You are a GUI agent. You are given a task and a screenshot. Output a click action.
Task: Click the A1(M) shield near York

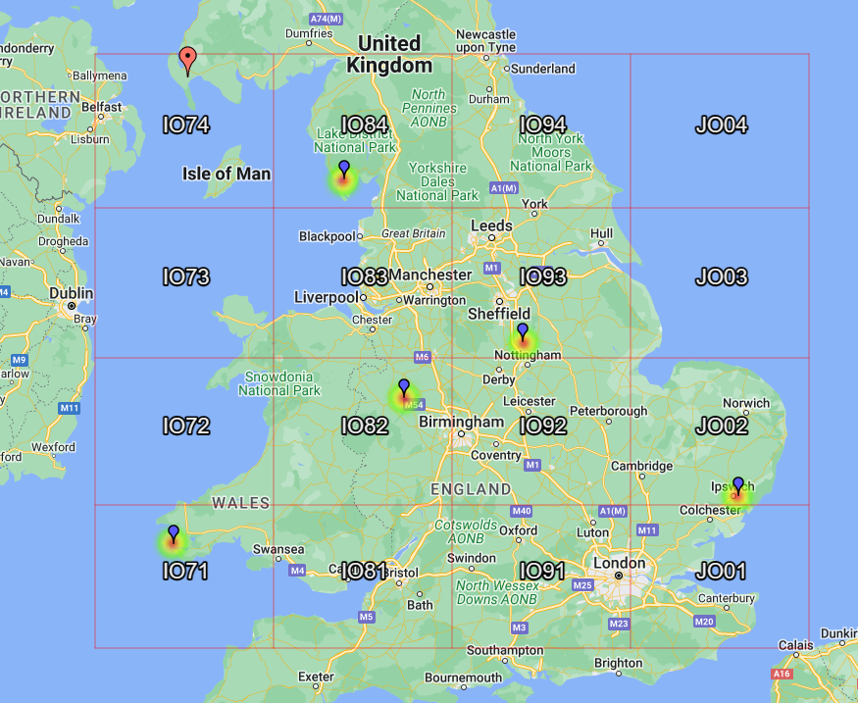(504, 188)
